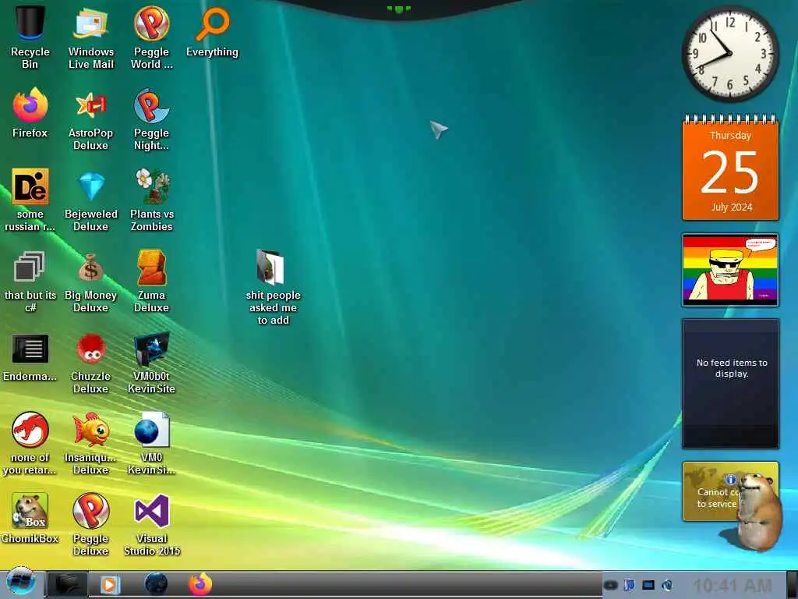Launch Firefox from the desktop icon
Viewport: 798px width, 599px height.
30,112
